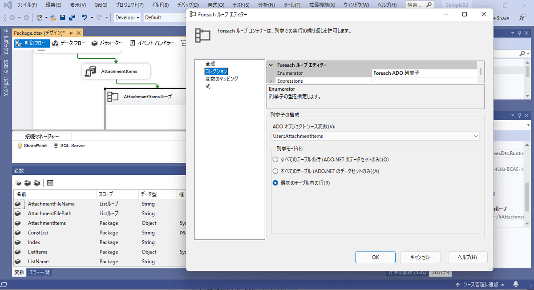The height and width of the screenshot is (290, 534).
Task: Click the variable icon beside ConstList
Action: click(18, 233)
